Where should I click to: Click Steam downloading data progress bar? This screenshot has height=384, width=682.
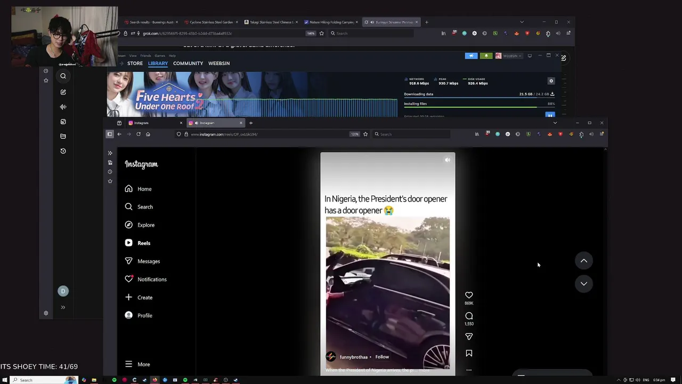(479, 99)
